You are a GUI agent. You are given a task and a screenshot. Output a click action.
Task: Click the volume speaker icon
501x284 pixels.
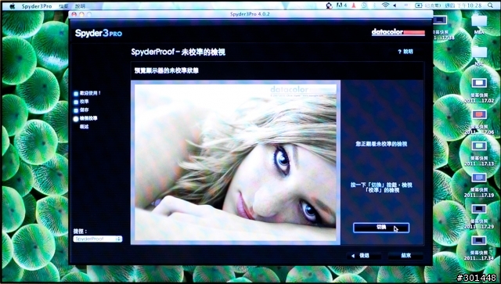[395, 5]
